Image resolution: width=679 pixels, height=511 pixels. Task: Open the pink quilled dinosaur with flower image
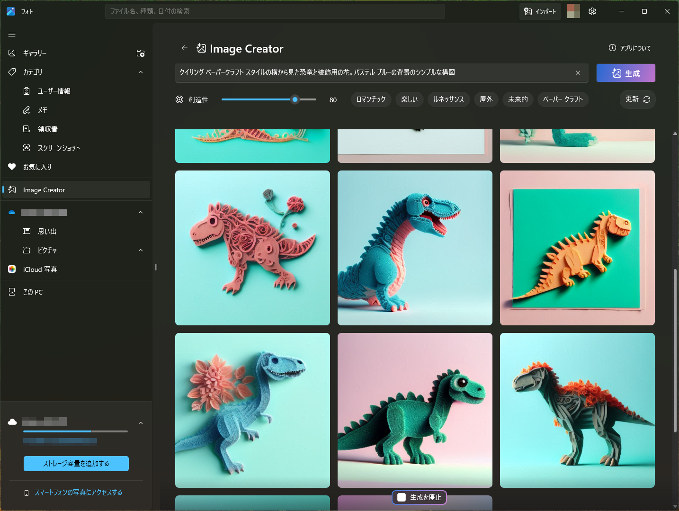252,248
